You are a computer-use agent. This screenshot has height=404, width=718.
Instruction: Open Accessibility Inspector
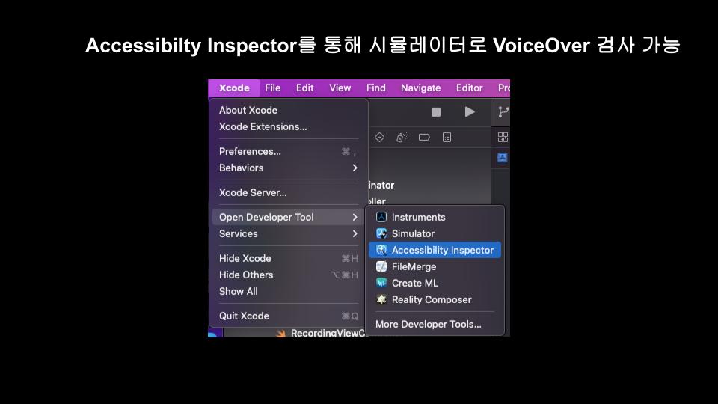click(435, 251)
